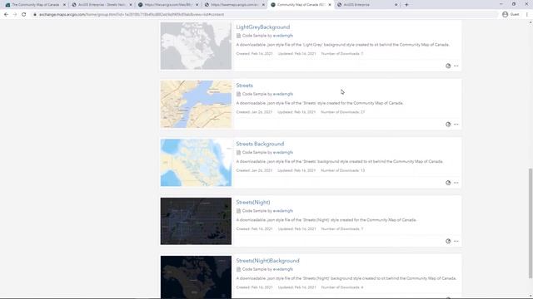Click Code Sample document icon on Streets(Night)Background card

click(x=239, y=269)
